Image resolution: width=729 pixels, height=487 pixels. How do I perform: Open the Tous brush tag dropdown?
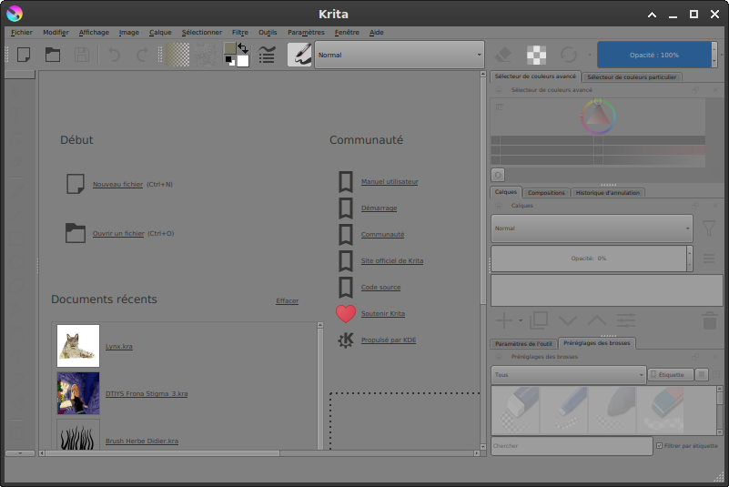tap(568, 374)
